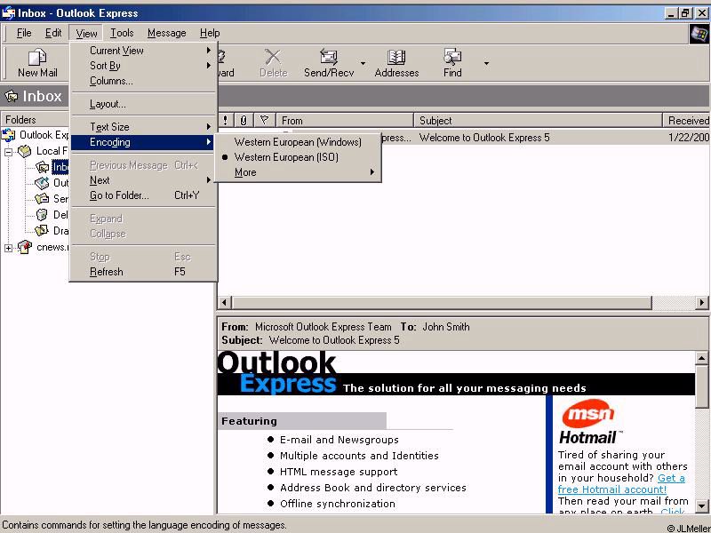711x533 pixels.
Task: Highlight the Encoding menu entry
Action: pos(143,142)
